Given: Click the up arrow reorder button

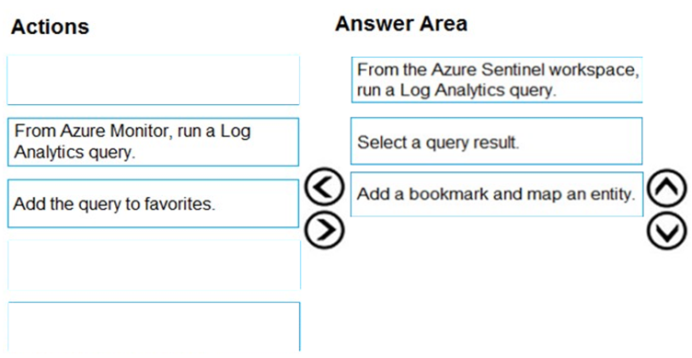Looking at the screenshot, I should 667,188.
